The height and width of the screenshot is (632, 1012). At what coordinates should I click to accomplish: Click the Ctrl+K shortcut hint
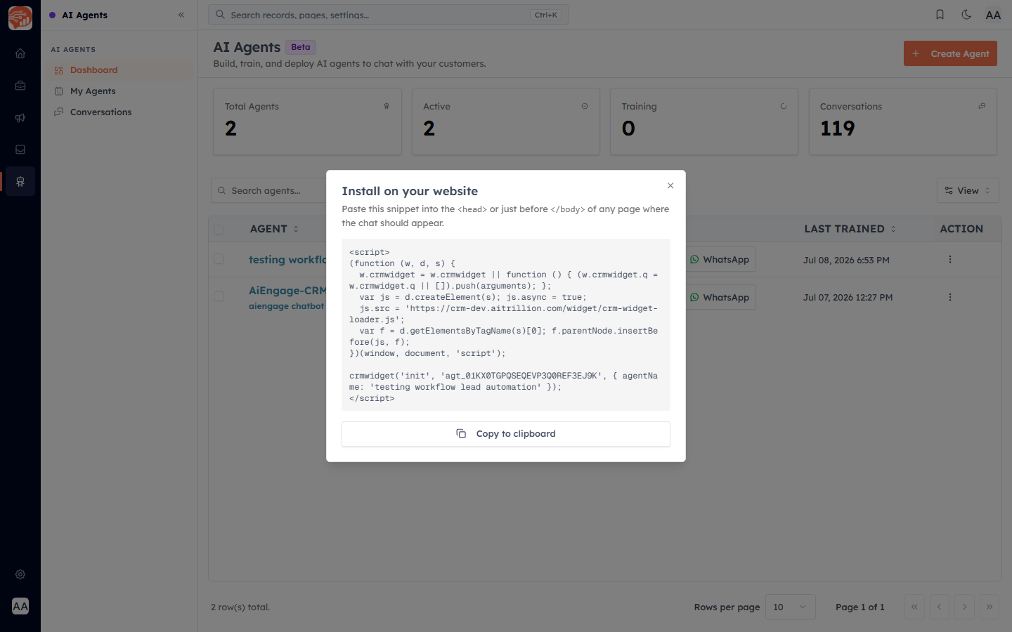point(546,15)
